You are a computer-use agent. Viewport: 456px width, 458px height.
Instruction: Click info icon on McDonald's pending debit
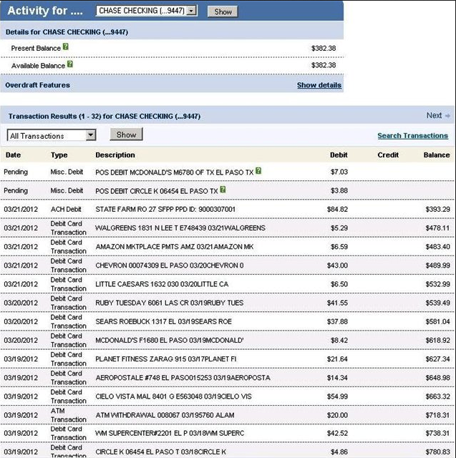[258, 172]
